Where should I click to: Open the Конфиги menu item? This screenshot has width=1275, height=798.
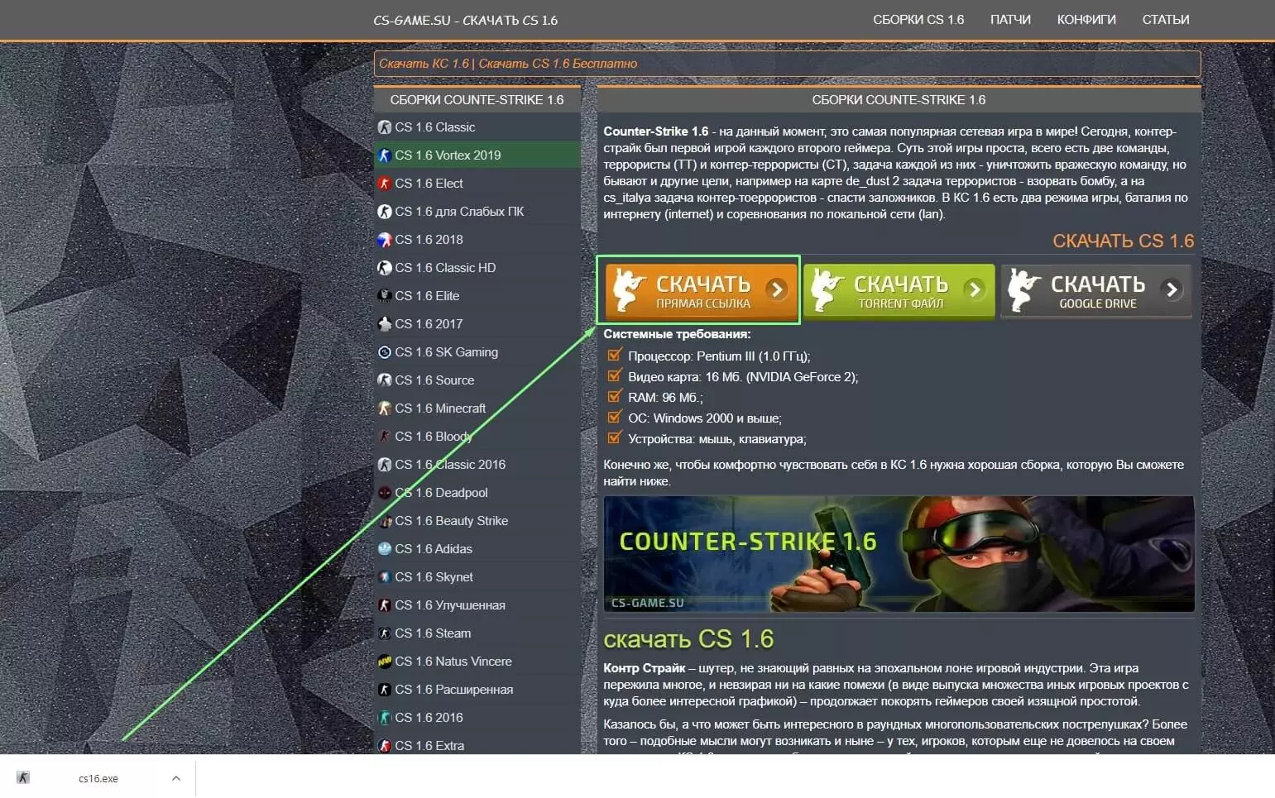click(x=1086, y=20)
